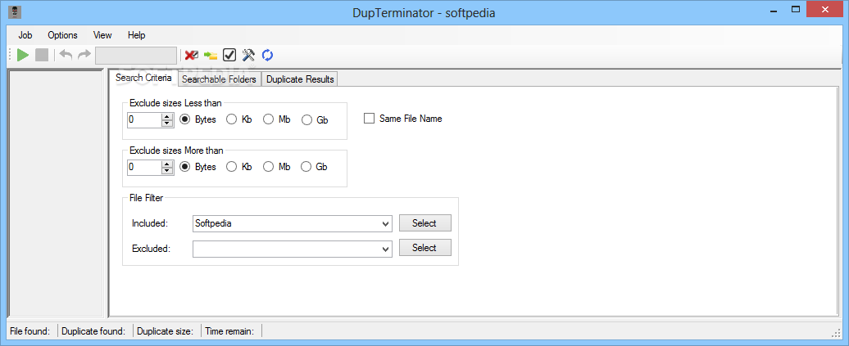
Task: Click the empty left side panel list
Action: coord(56,192)
